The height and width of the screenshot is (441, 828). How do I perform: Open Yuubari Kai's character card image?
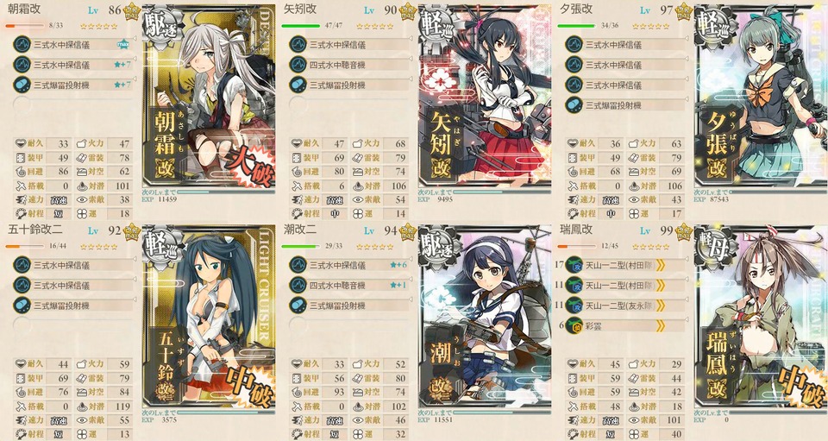761,96
